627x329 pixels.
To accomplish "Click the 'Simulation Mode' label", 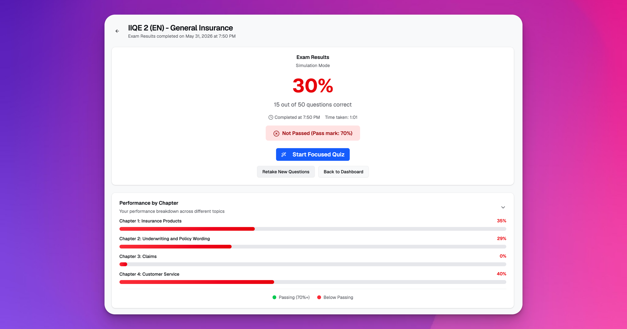I will point(313,66).
